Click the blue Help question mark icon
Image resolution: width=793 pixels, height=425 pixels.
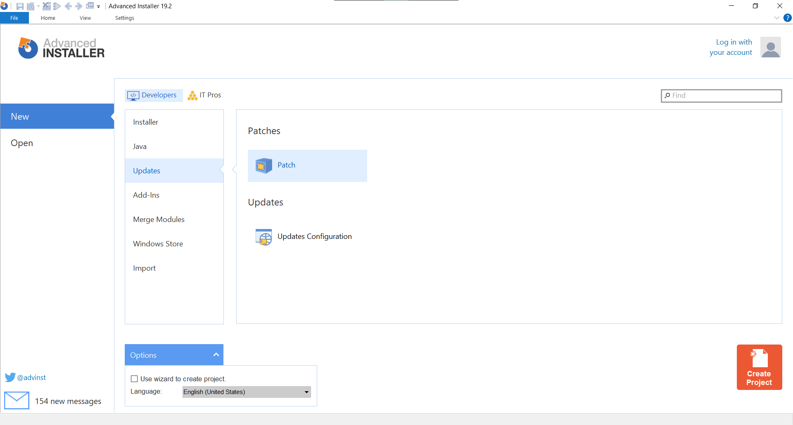788,18
